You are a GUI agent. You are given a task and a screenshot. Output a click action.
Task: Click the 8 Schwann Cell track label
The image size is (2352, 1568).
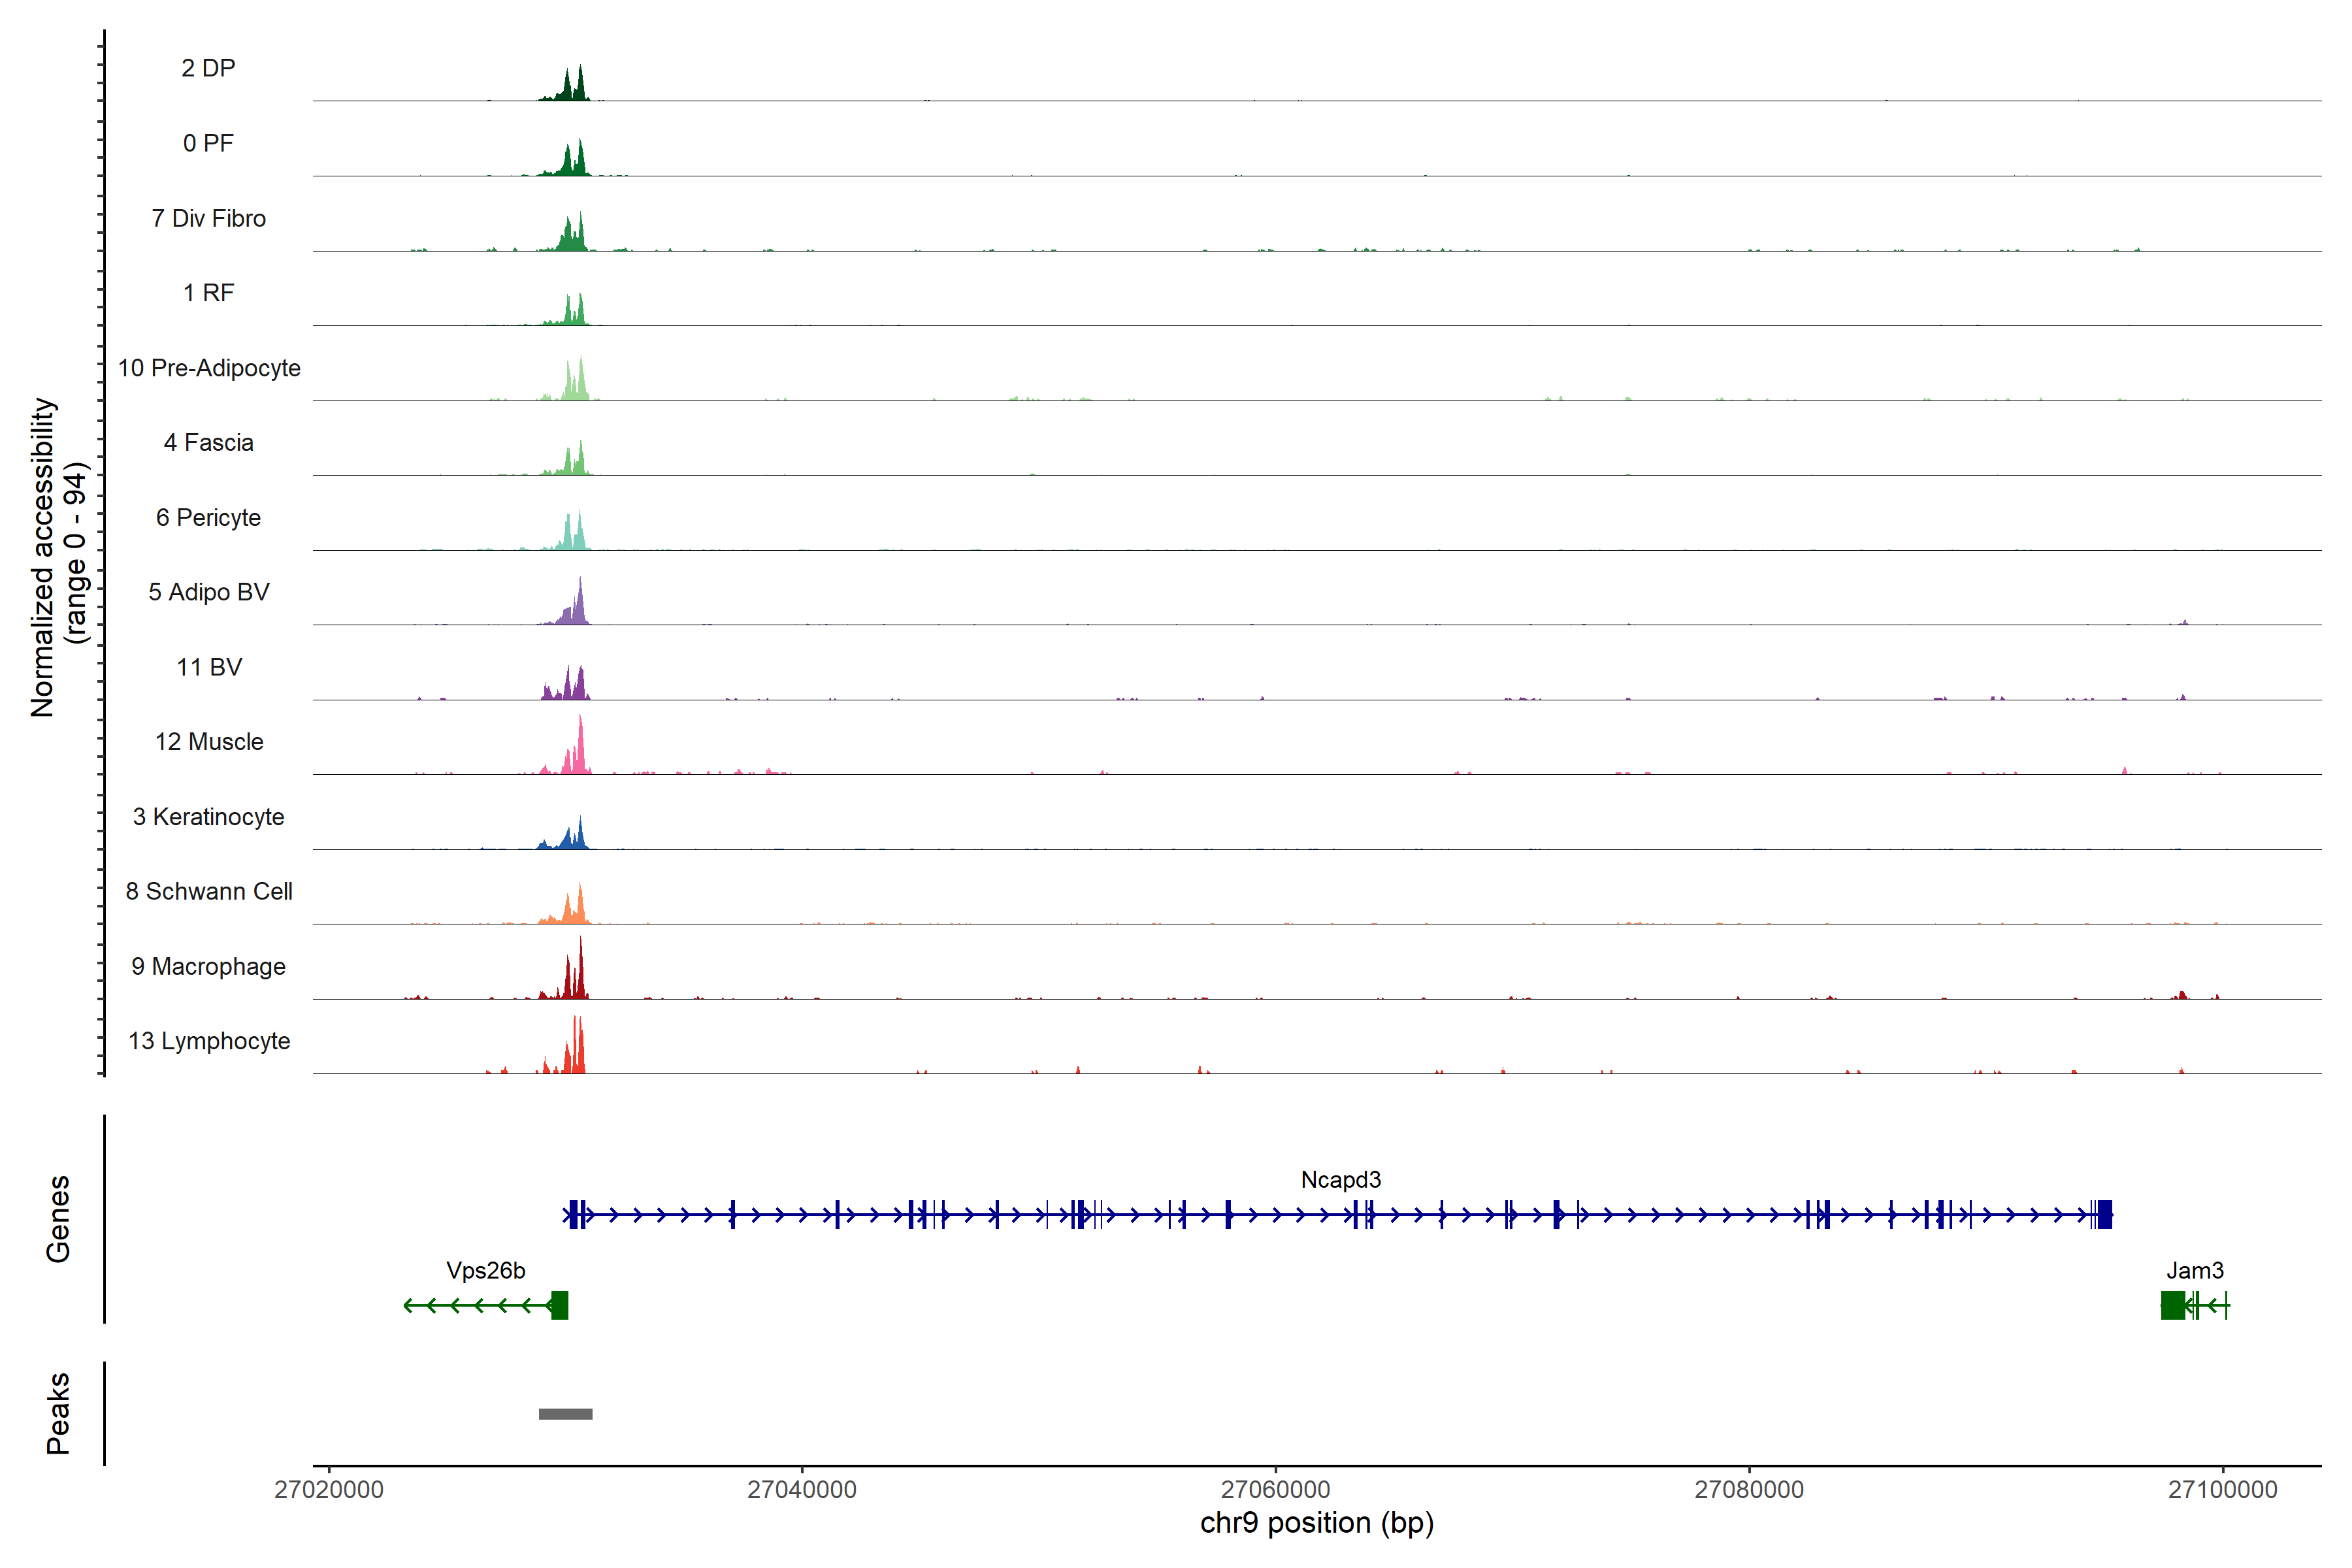pyautogui.click(x=209, y=891)
